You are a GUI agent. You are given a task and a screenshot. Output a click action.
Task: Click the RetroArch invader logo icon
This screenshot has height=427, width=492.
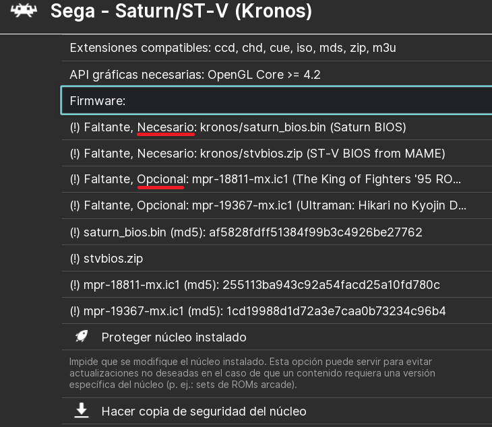coord(23,13)
